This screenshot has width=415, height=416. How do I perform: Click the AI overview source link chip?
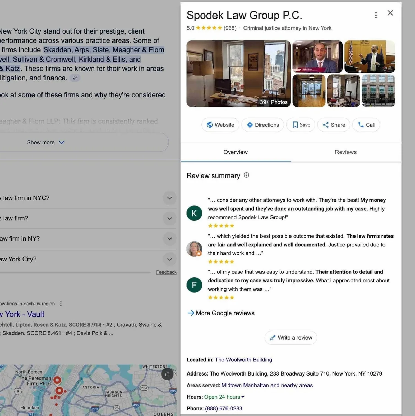click(75, 78)
